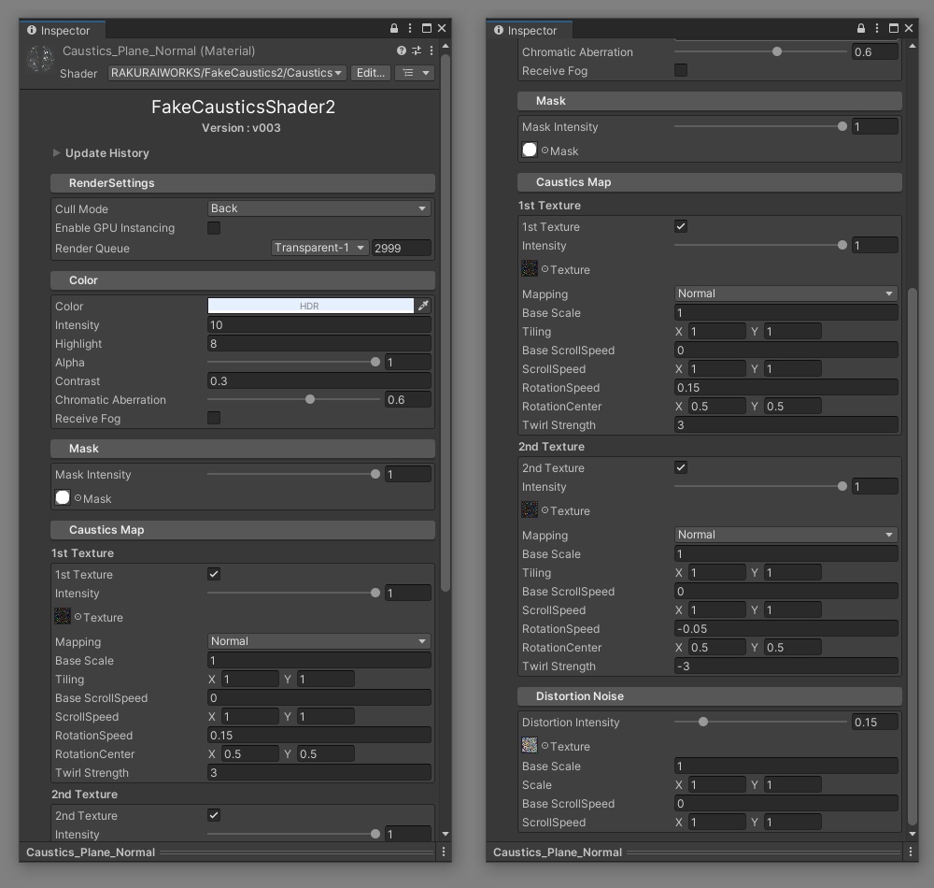
Task: Select the Inspector tab on the left window
Action: (62, 30)
